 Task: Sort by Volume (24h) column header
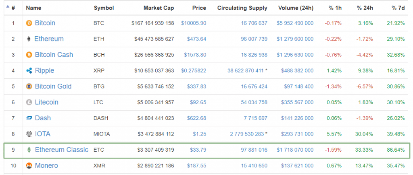pos(296,8)
